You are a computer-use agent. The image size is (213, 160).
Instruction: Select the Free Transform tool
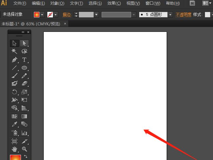click(x=24, y=100)
